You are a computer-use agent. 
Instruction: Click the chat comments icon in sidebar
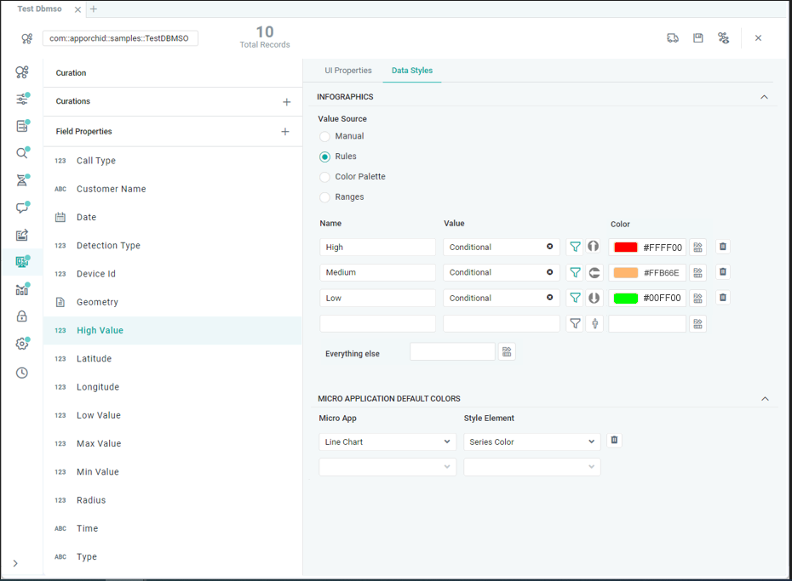coord(22,208)
